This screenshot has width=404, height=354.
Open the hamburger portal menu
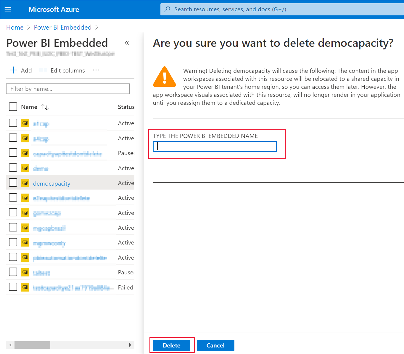8,9
